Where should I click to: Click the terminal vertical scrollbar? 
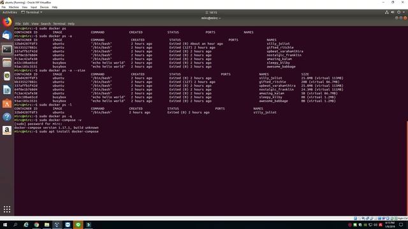[407, 168]
